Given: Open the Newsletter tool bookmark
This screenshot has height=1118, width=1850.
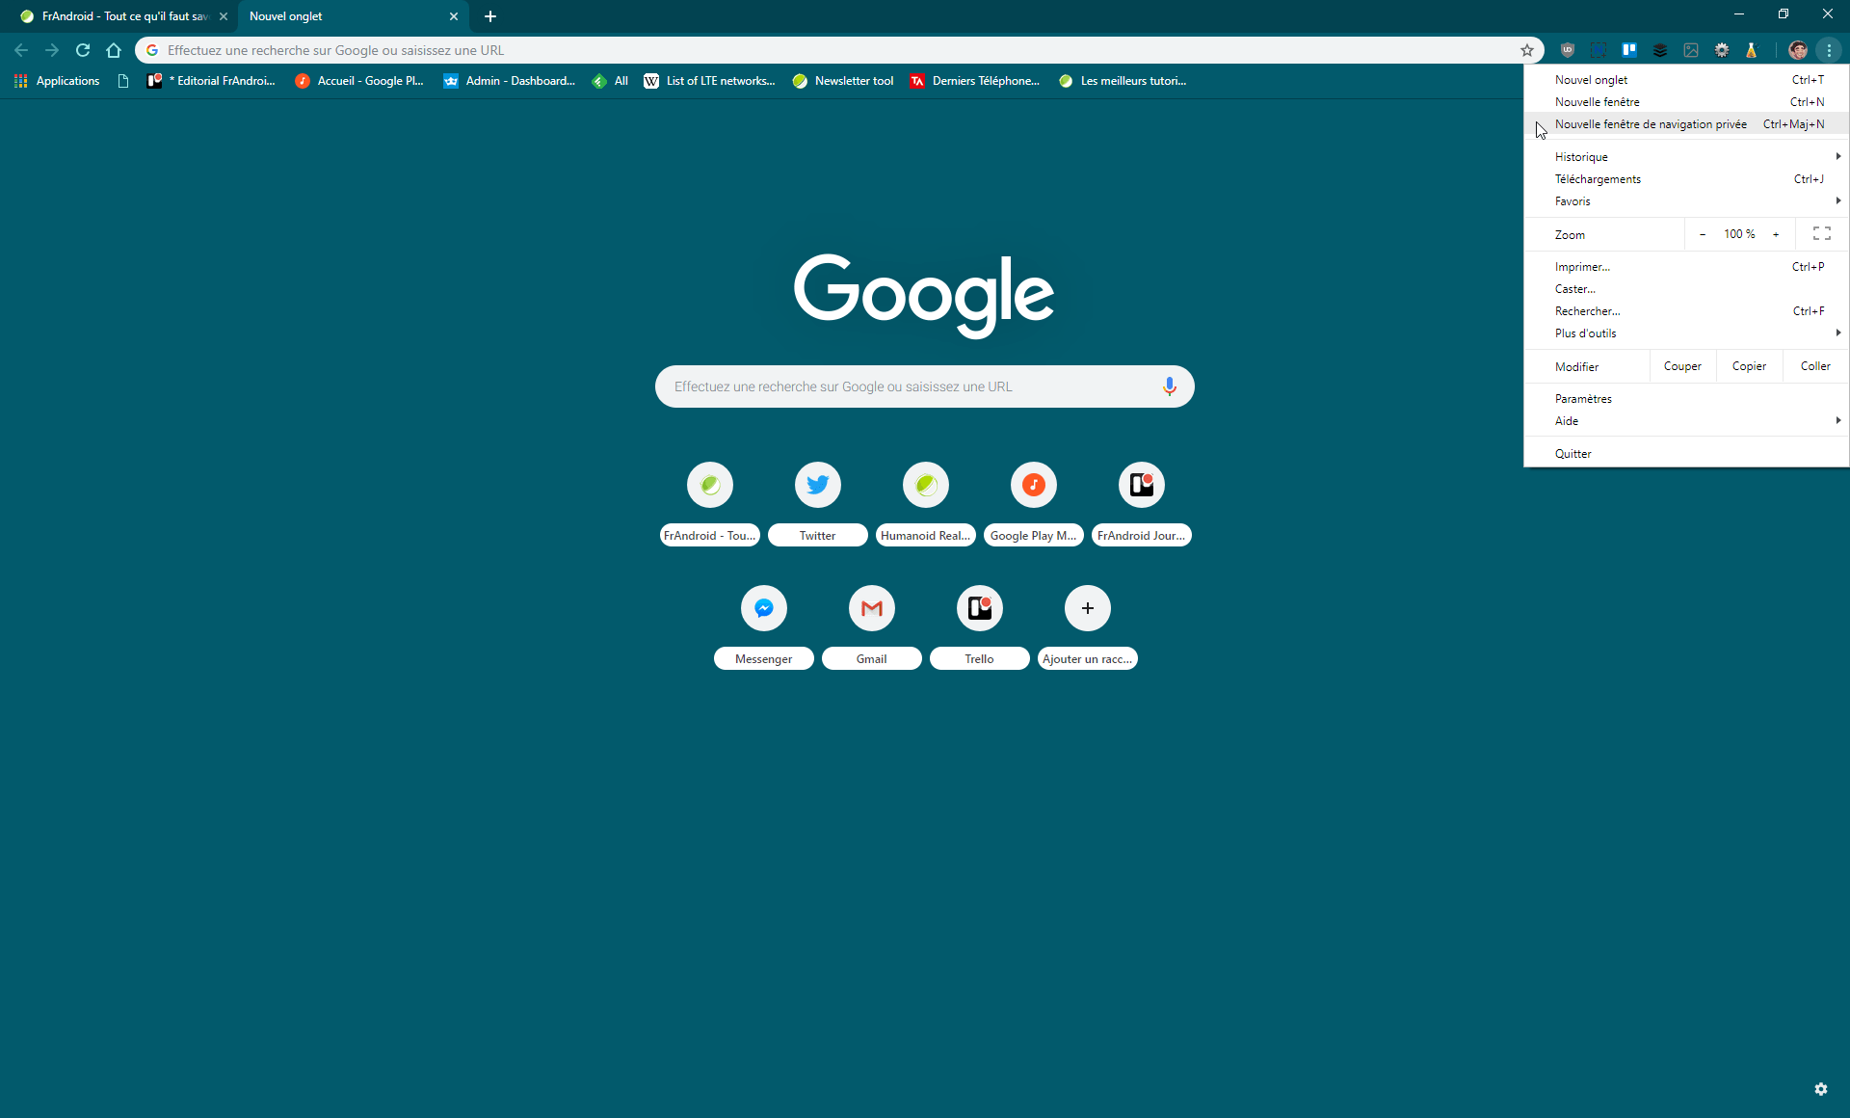Looking at the screenshot, I should click(843, 81).
